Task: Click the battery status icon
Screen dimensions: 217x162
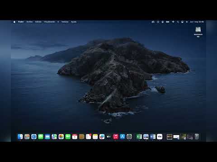Action: click(x=168, y=22)
